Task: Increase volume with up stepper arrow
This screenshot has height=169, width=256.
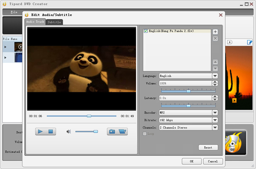Action: (215, 82)
